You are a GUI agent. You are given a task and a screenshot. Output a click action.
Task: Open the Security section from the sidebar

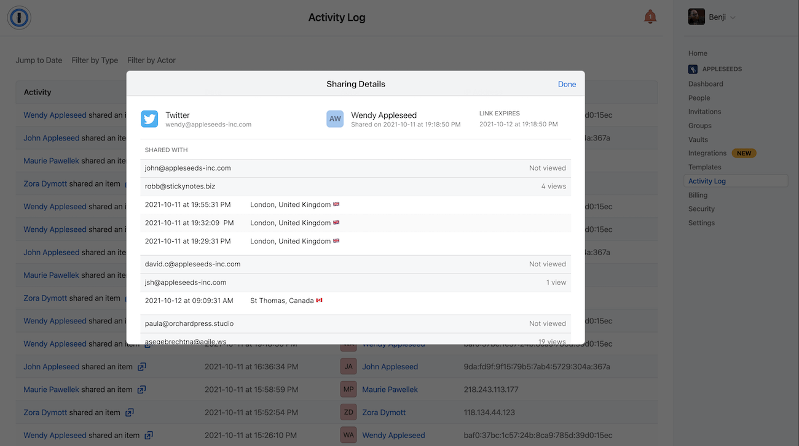(701, 209)
